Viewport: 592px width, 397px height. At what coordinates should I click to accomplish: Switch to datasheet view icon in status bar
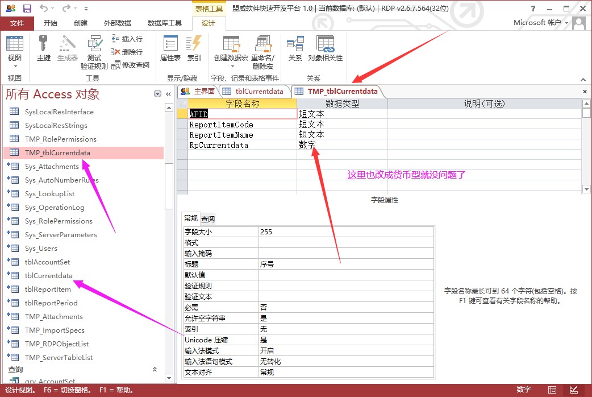tap(552, 390)
